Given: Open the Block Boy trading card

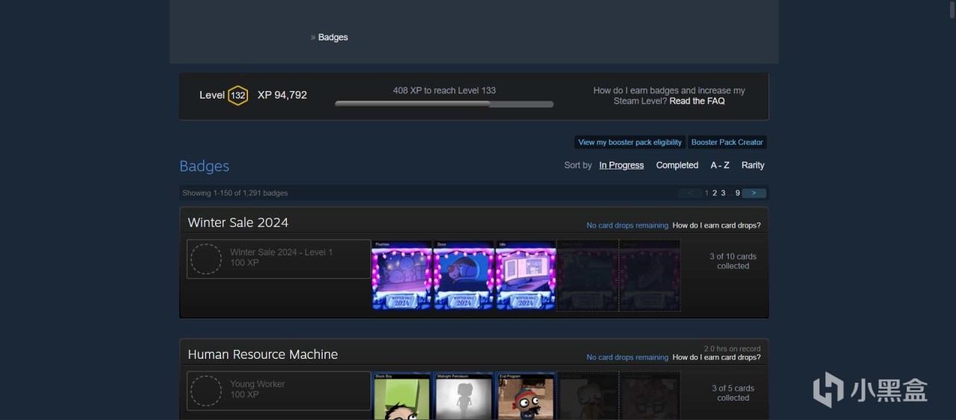Looking at the screenshot, I should pos(401,396).
